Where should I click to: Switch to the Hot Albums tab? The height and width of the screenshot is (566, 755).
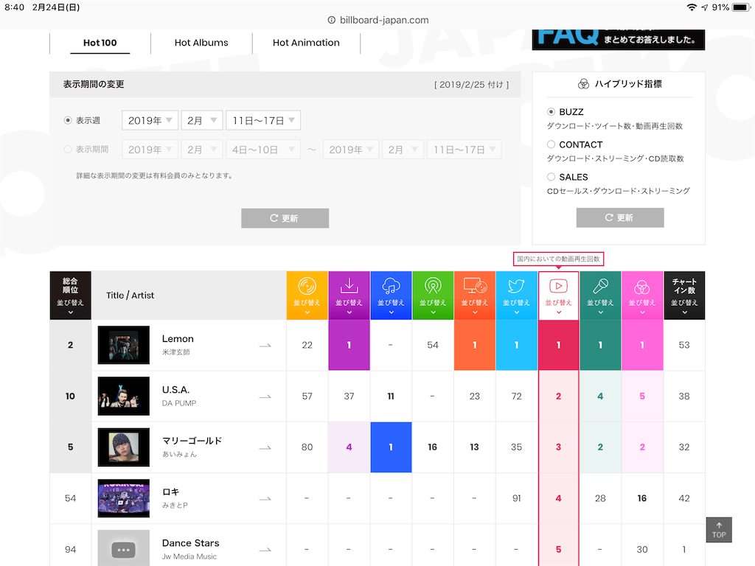[x=201, y=43]
